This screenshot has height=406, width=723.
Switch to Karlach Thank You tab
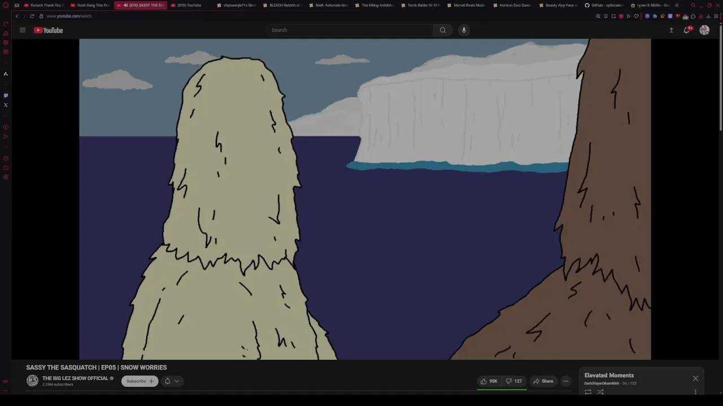click(x=44, y=5)
